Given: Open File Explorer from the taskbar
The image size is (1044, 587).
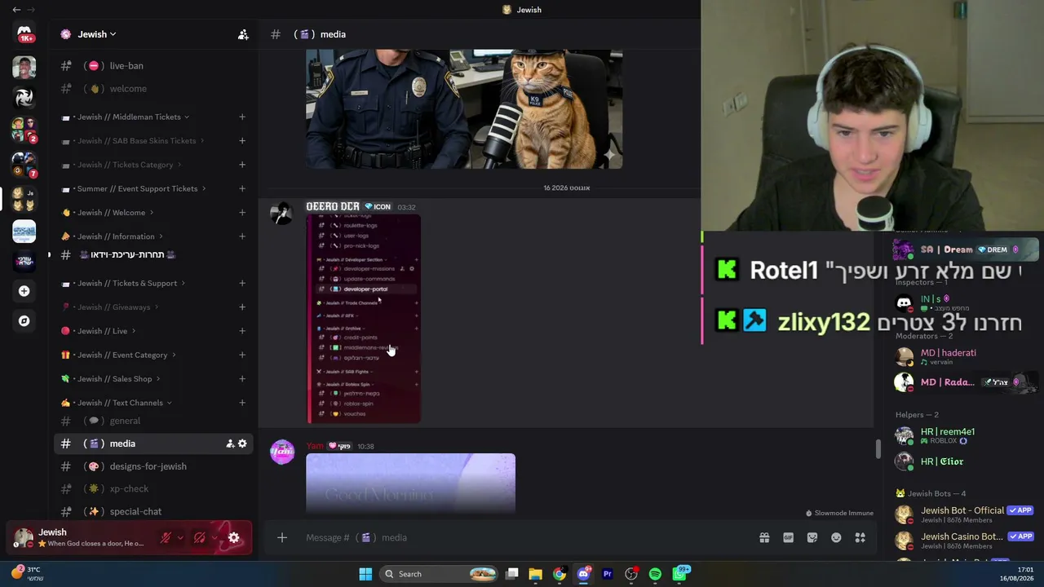Looking at the screenshot, I should [x=535, y=574].
